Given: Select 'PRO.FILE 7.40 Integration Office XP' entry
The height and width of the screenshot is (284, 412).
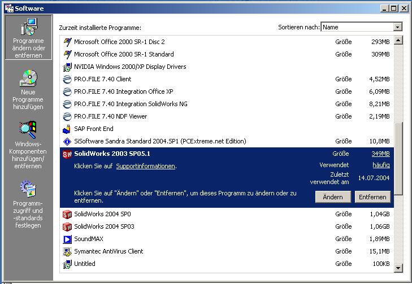Looking at the screenshot, I should click(227, 91).
